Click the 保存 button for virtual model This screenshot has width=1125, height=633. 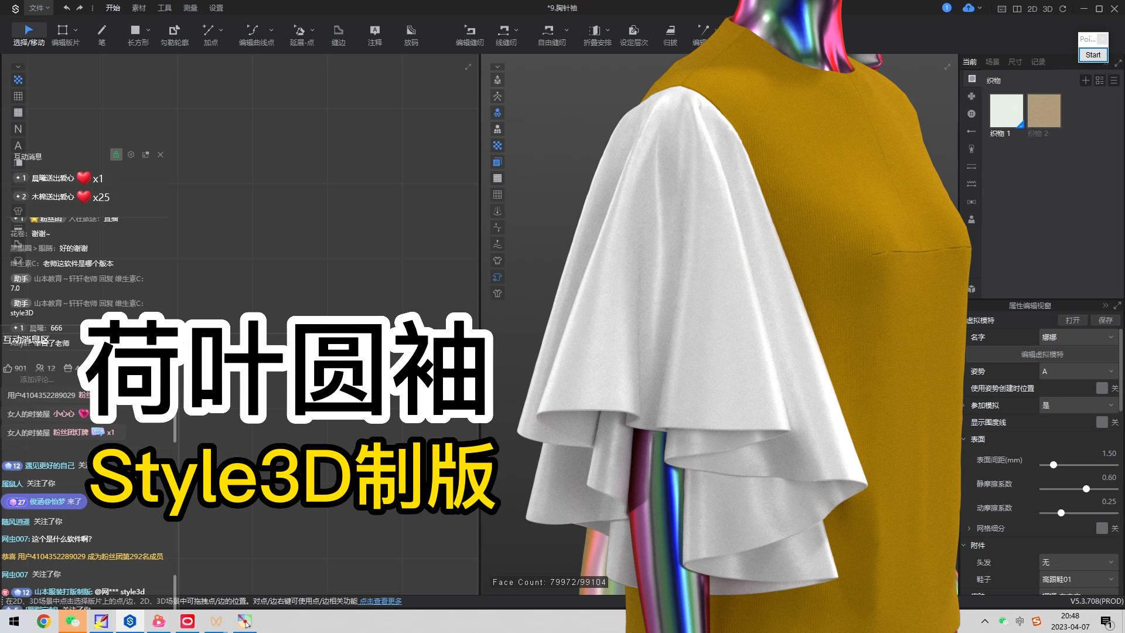coord(1106,320)
